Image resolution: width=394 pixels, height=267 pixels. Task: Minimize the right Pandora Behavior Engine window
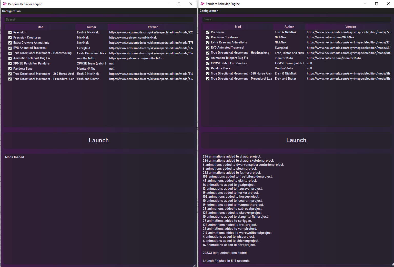(365, 4)
